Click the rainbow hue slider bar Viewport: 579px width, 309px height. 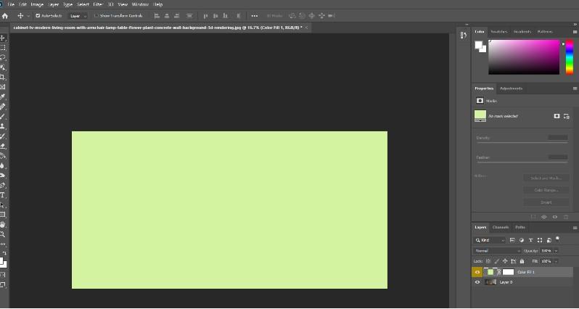click(x=570, y=57)
